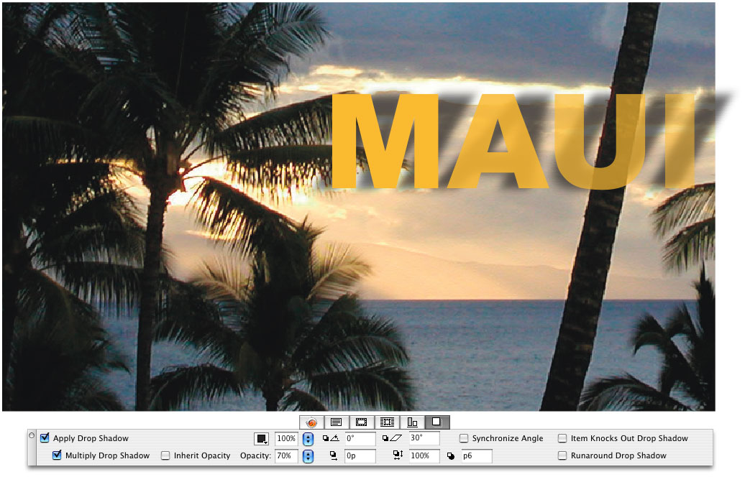745x477 pixels.
Task: Check Item Knocks Out Drop Shadow
Action: [x=562, y=438]
